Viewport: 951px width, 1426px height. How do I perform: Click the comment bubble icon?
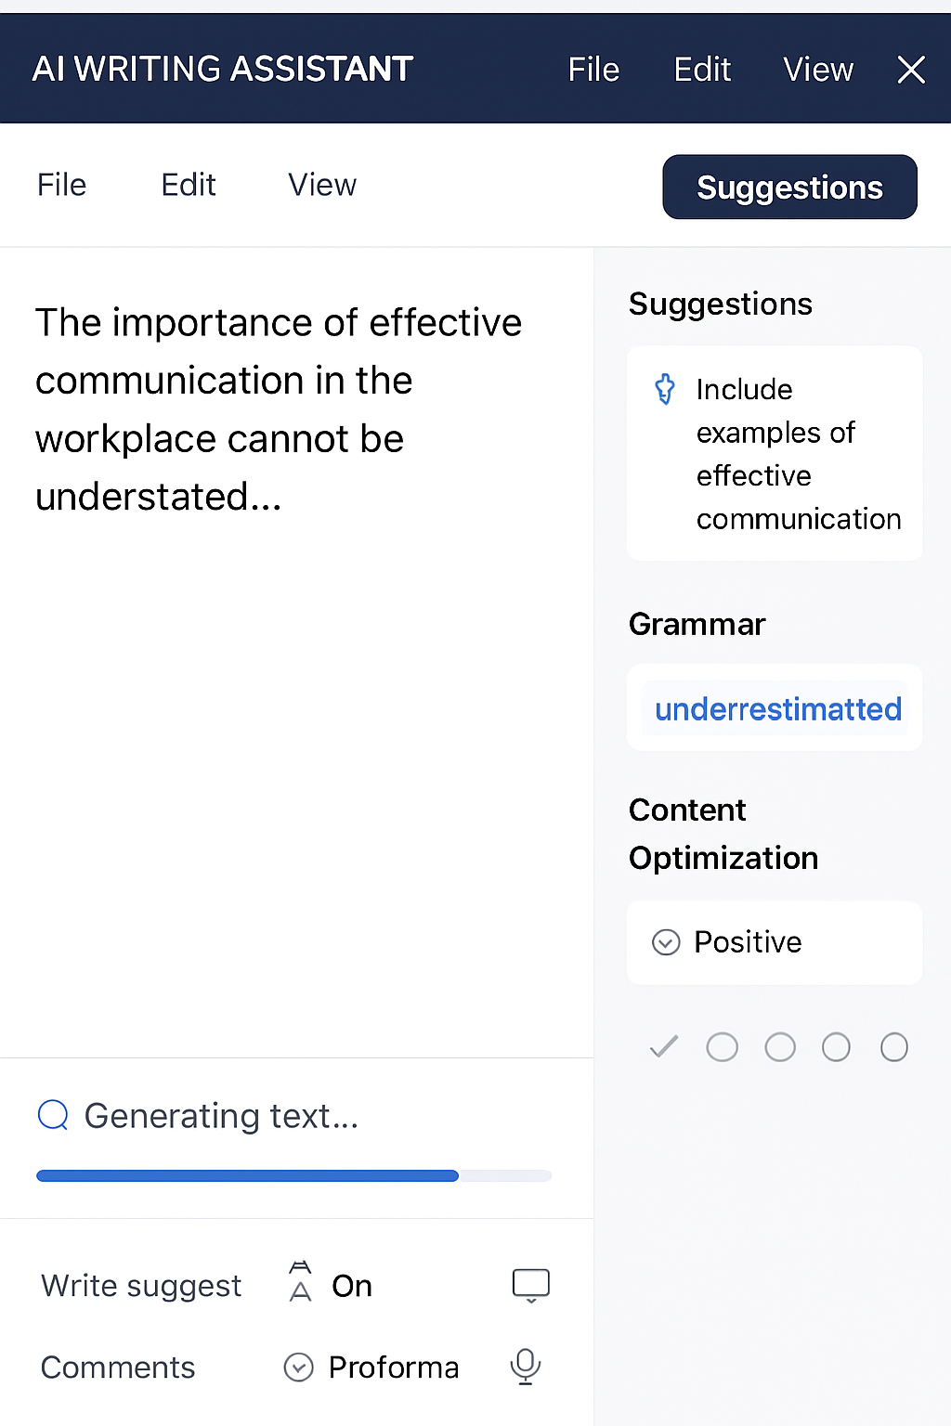tap(531, 1285)
